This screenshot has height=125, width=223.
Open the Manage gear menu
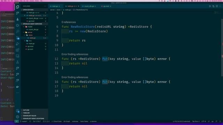17,117
